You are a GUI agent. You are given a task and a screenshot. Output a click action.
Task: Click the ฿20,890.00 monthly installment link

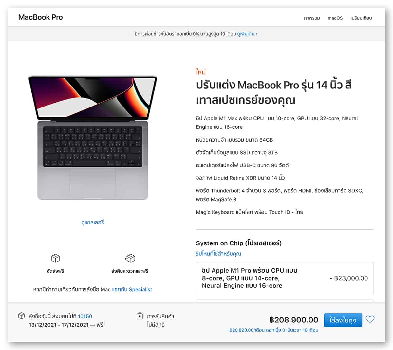[274, 330]
